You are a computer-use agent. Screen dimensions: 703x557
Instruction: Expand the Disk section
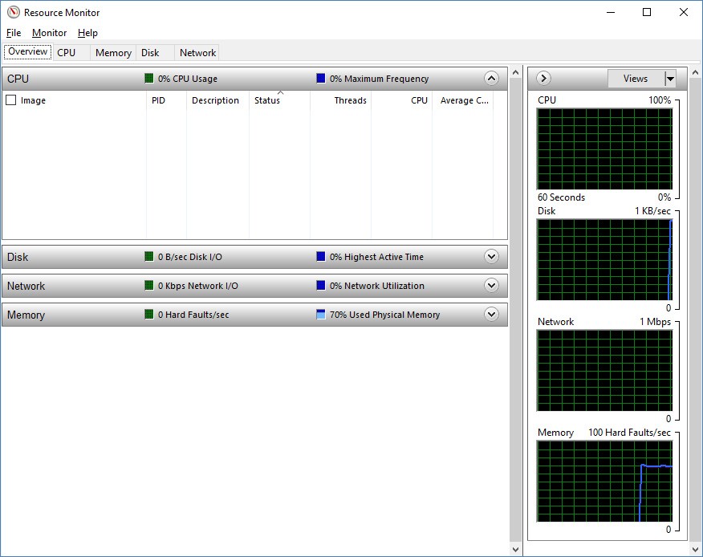pos(492,257)
